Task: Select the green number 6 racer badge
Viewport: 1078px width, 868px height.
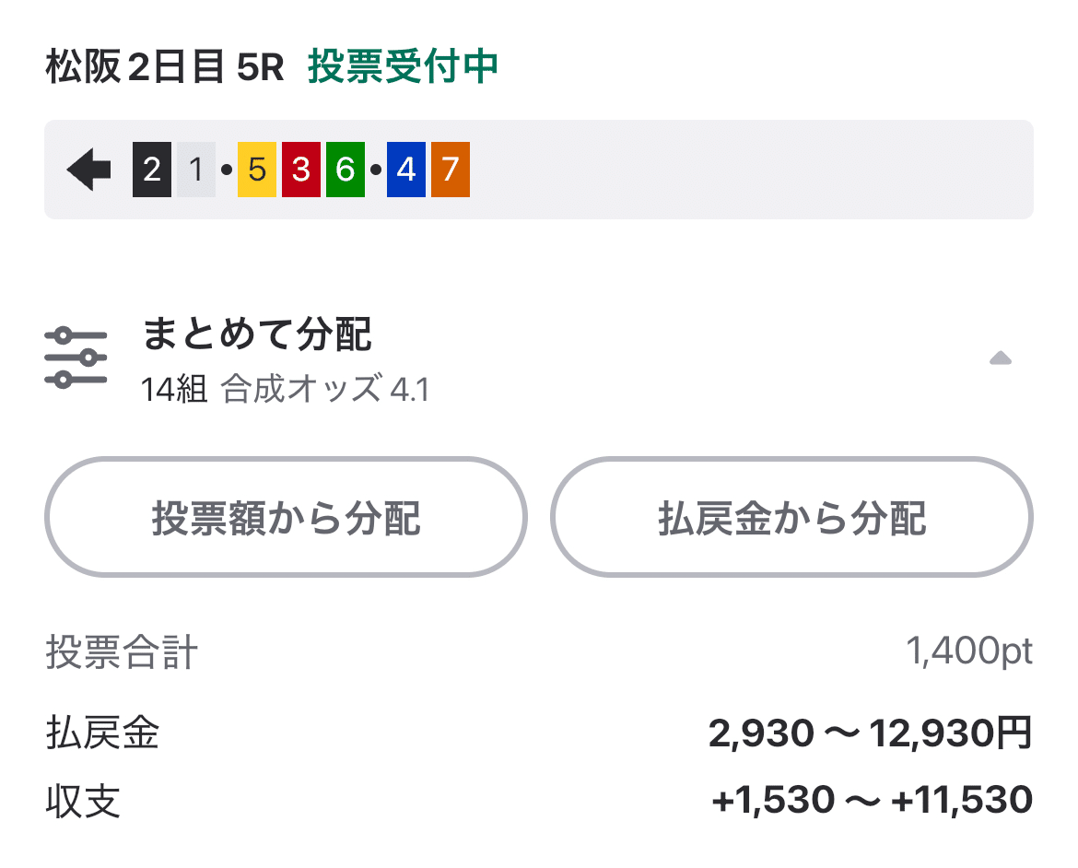Action: [345, 170]
